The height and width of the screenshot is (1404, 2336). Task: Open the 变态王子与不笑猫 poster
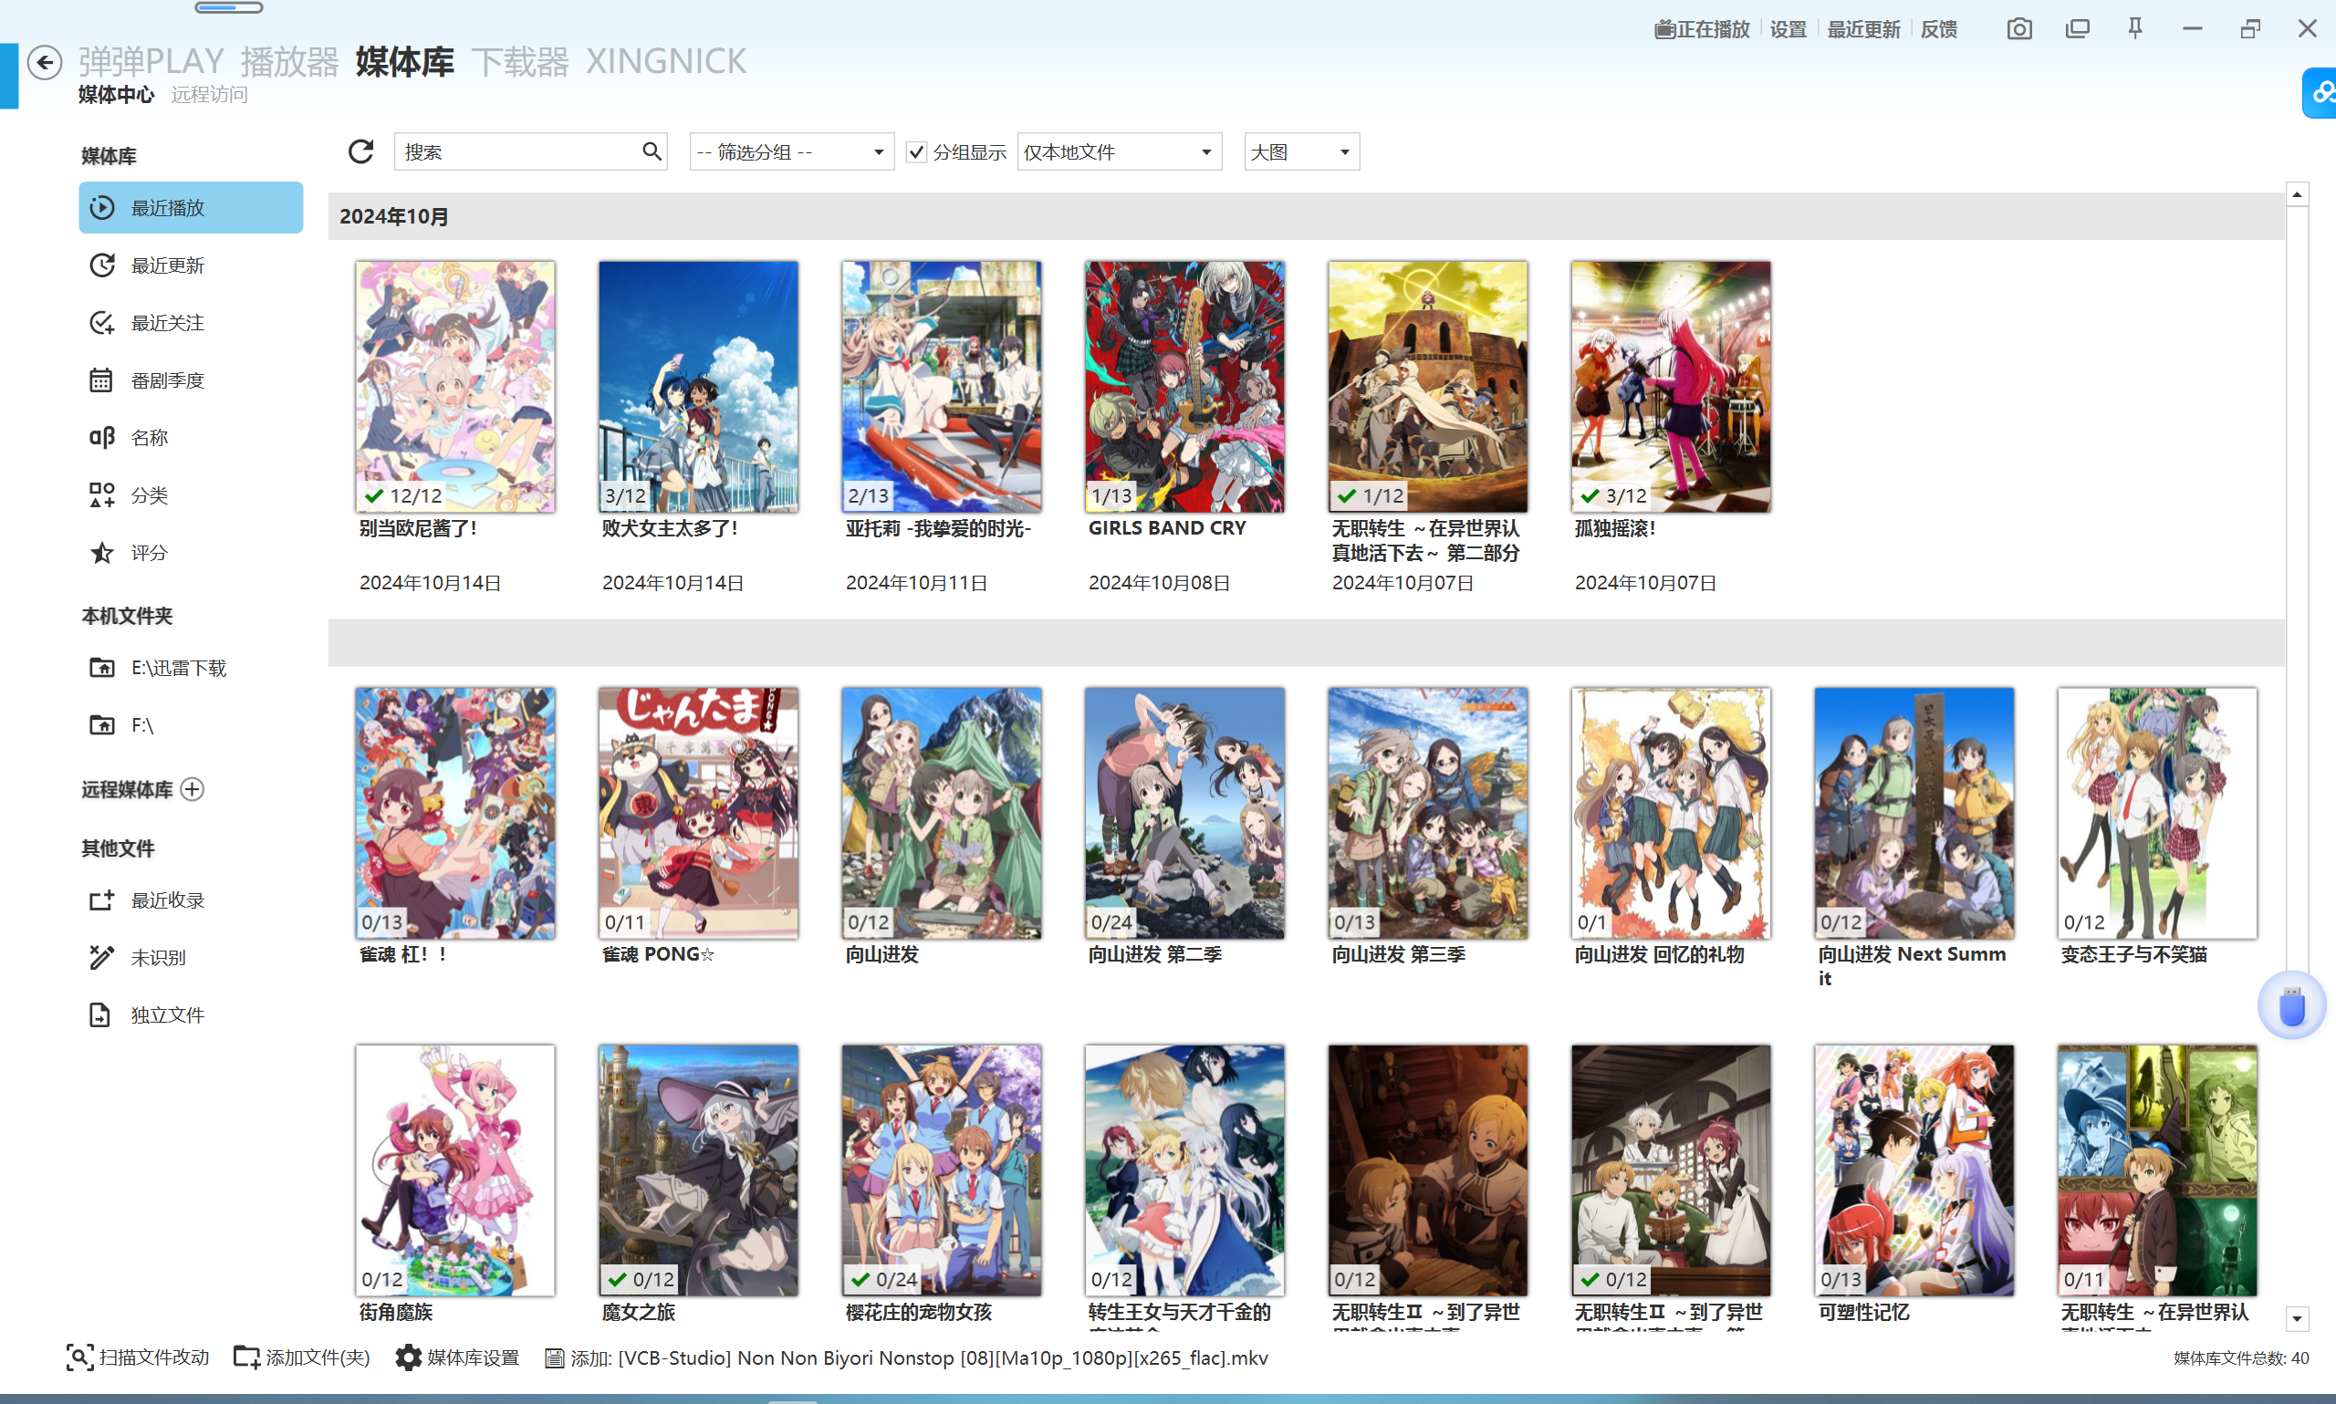[x=2157, y=814]
